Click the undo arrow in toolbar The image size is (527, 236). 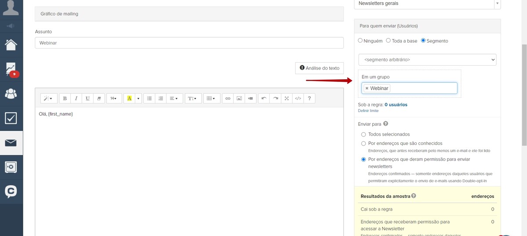[263, 99]
